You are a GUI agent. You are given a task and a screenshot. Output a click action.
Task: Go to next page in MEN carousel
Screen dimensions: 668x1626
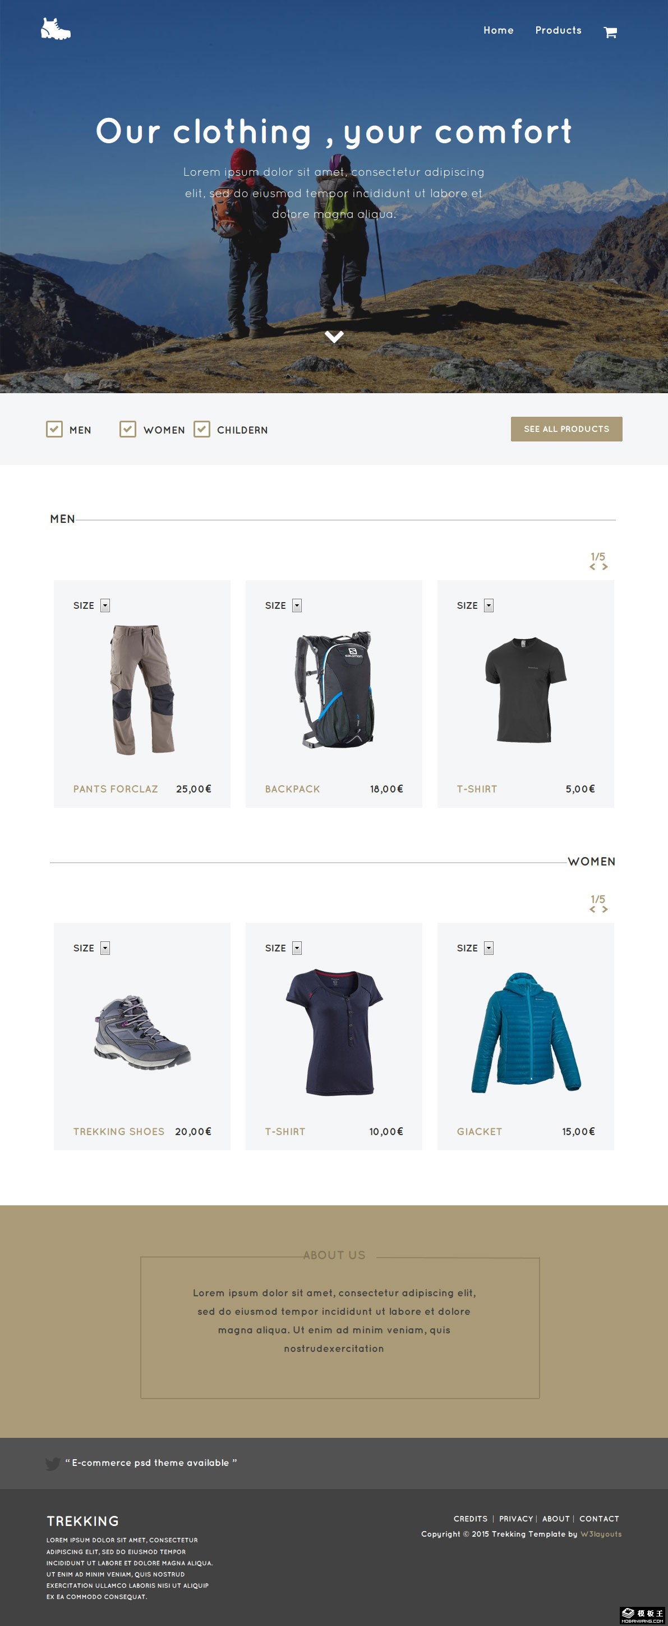click(605, 567)
